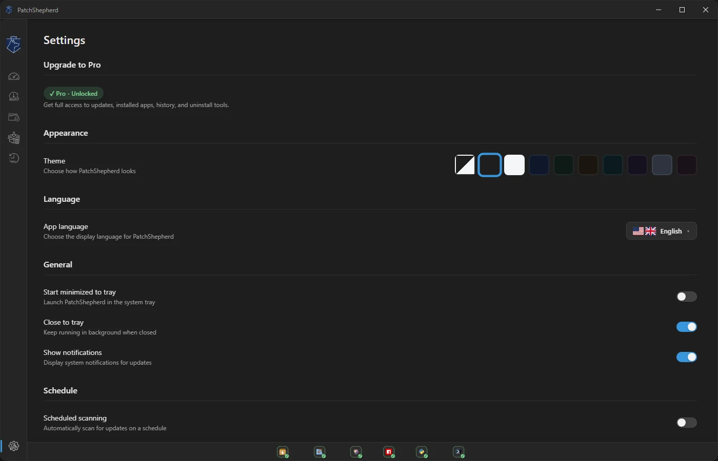Choose the dark green theme swatch

click(564, 165)
